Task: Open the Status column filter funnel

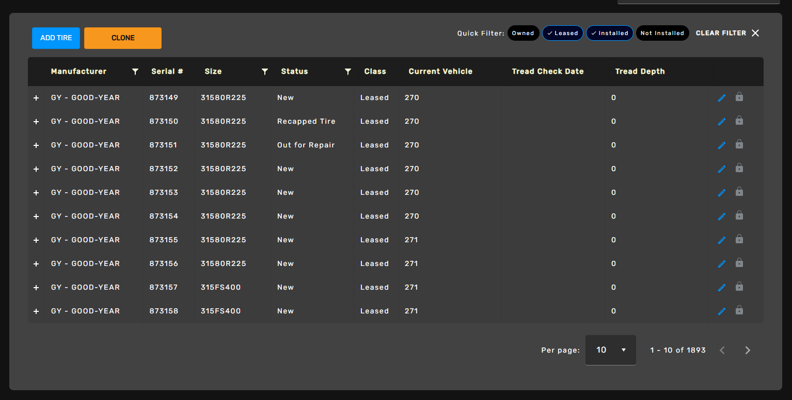Action: tap(348, 72)
